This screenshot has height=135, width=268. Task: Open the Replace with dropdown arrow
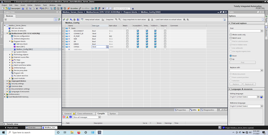click(x=262, y=70)
